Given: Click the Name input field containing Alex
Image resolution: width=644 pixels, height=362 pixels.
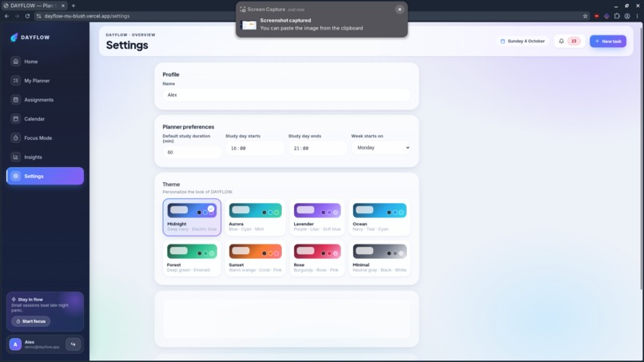Looking at the screenshot, I should 286,95.
